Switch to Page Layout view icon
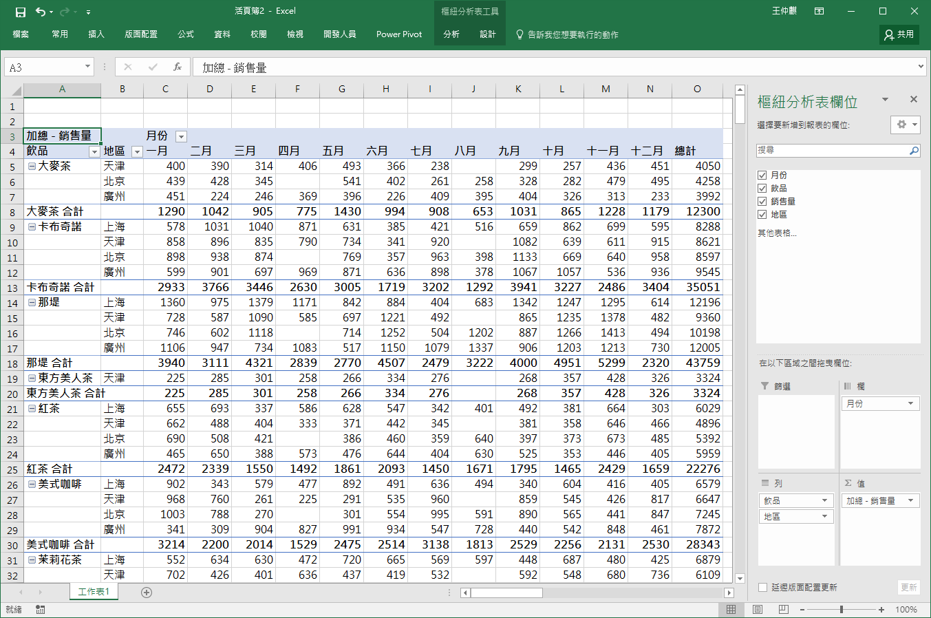Image resolution: width=931 pixels, height=618 pixels. click(758, 610)
